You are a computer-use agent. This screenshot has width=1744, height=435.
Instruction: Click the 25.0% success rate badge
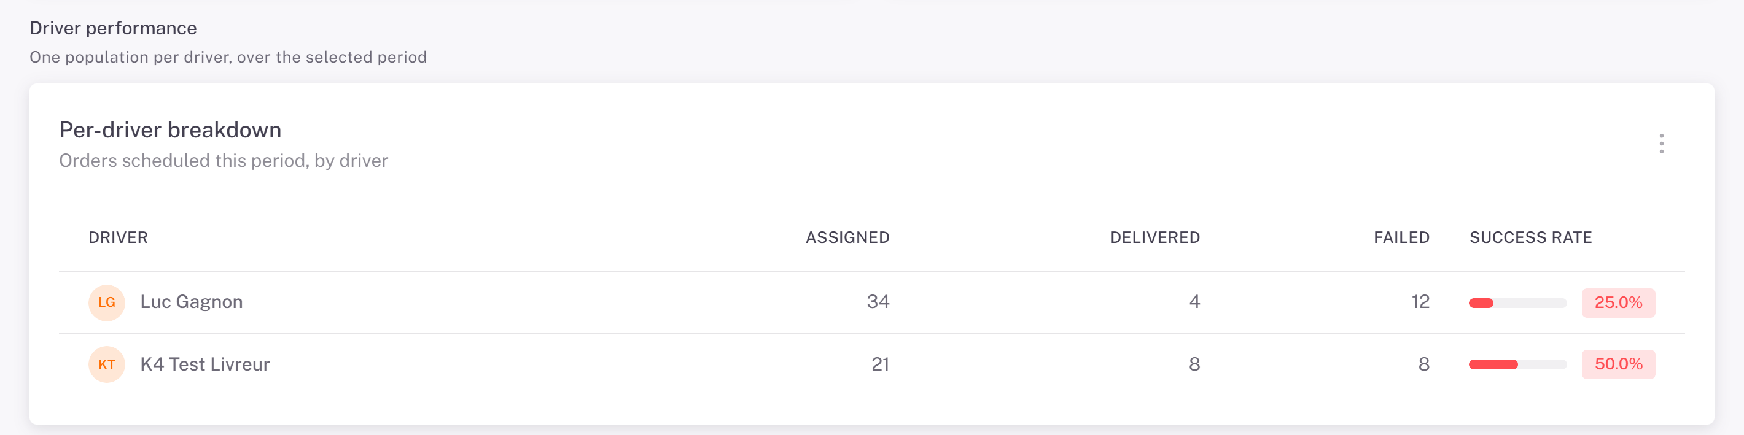pos(1618,302)
